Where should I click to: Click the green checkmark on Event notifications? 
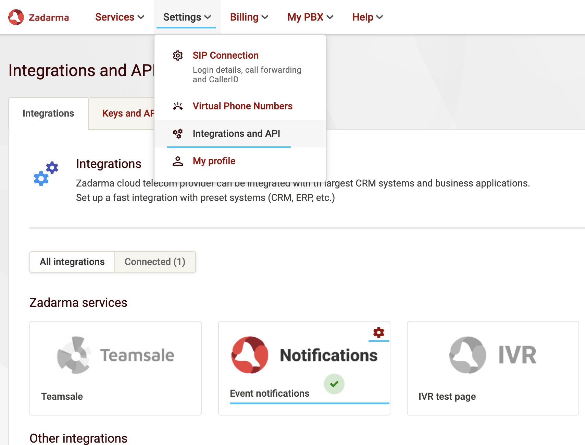tap(334, 384)
